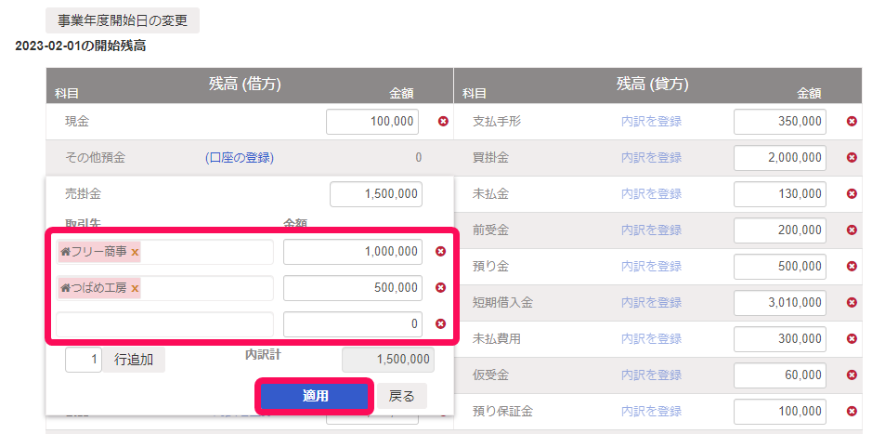Click the 戻る button
This screenshot has width=872, height=434.
tap(402, 396)
